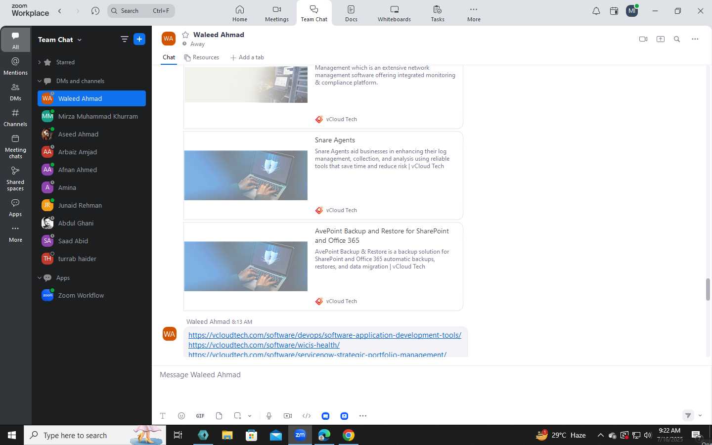Open Shared spaces in sidebar

tap(15, 178)
